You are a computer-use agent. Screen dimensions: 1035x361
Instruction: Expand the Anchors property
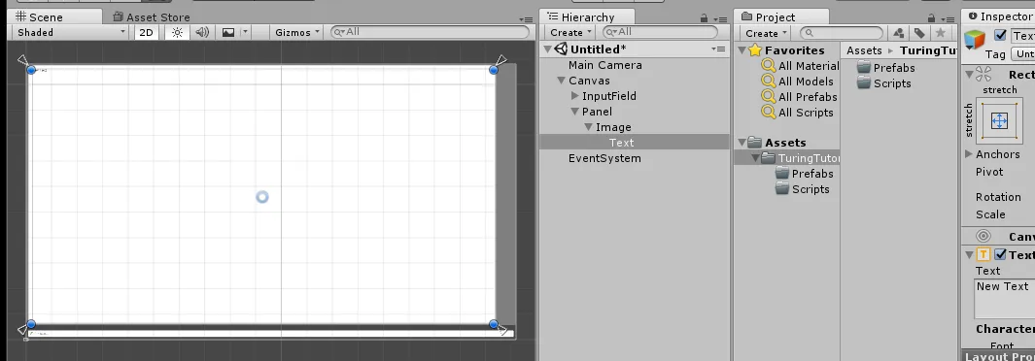969,154
